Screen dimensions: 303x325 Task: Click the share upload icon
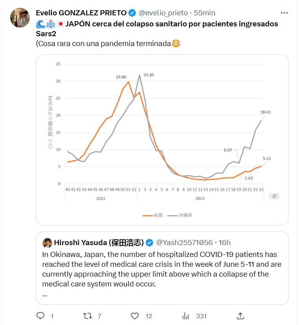240,316
